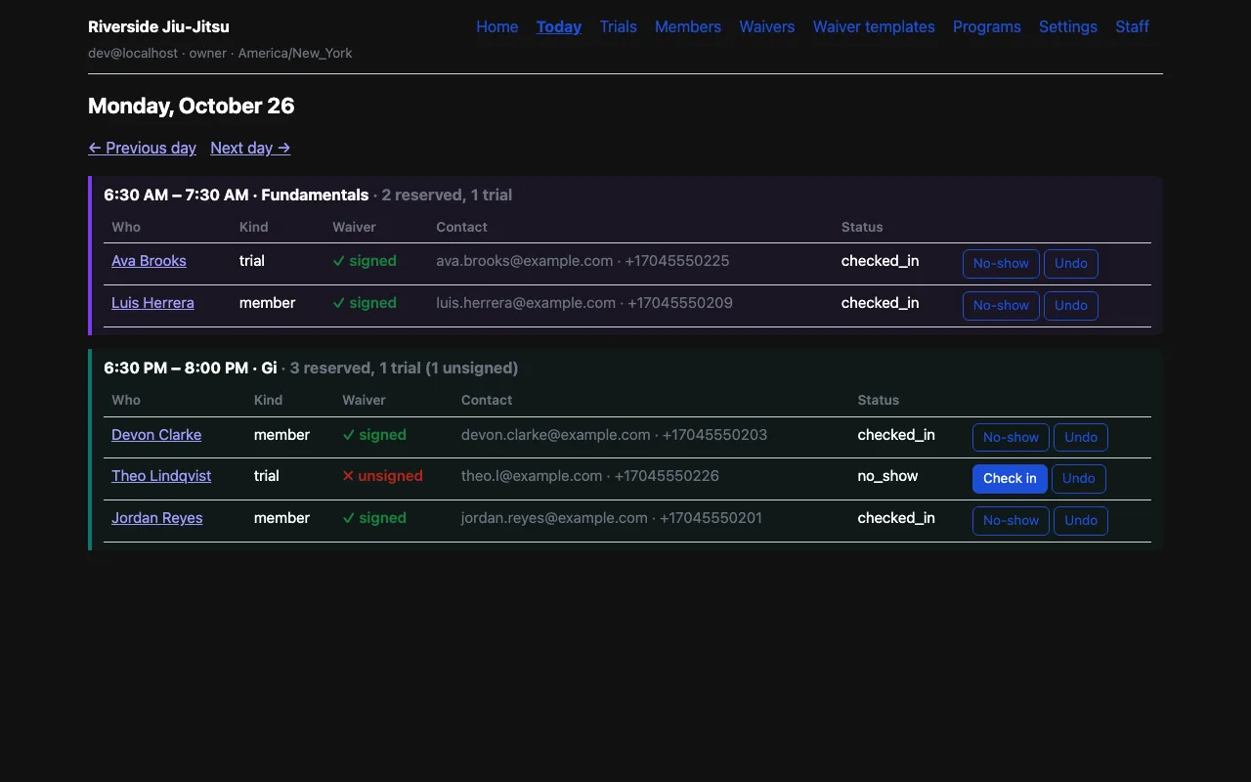Open Settings
This screenshot has height=782, width=1251.
point(1068,26)
